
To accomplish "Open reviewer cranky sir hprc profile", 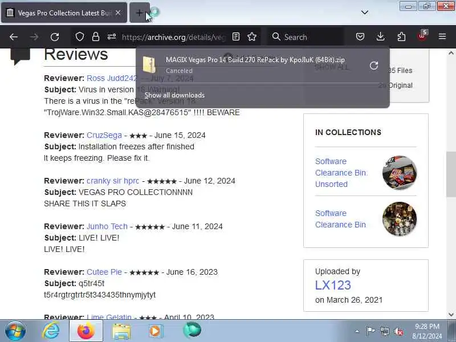I will (x=113, y=181).
